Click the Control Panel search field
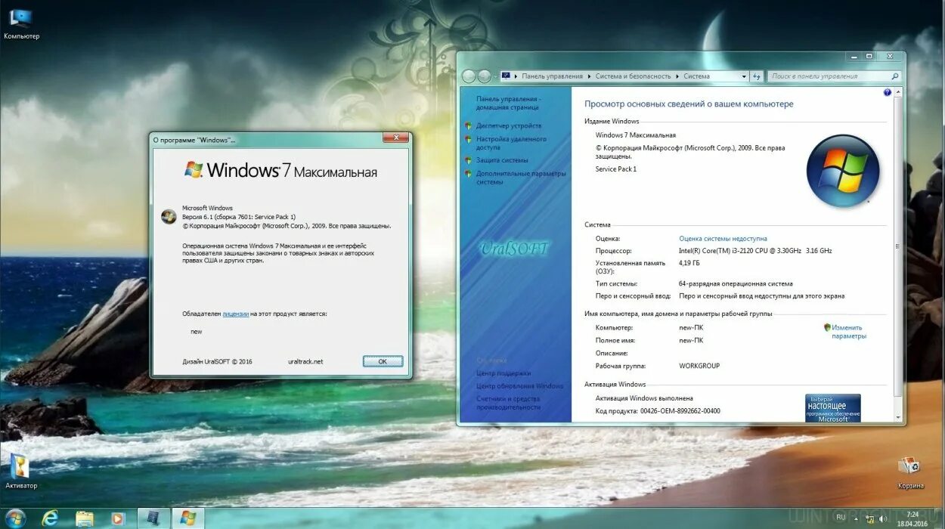Viewport: 945px width, 529px height. click(835, 76)
